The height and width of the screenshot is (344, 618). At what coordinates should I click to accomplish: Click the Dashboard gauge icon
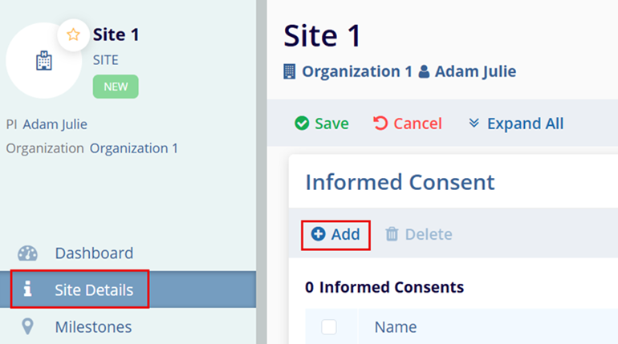point(27,253)
